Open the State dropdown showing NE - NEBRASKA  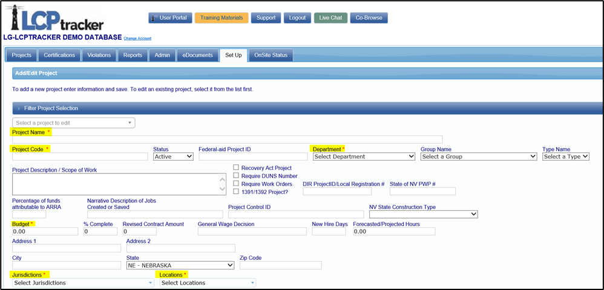tap(180, 265)
